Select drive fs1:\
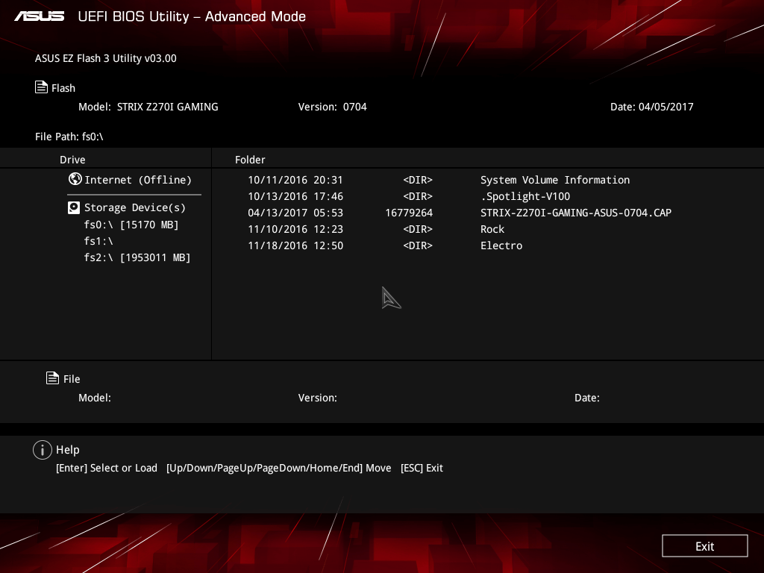764x573 pixels. pos(98,241)
